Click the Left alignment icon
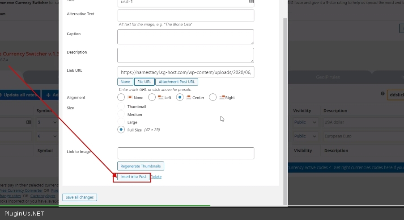The width and height of the screenshot is (404, 220). pyautogui.click(x=161, y=97)
